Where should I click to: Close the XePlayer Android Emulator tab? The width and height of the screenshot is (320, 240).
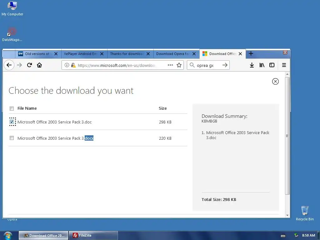102,54
